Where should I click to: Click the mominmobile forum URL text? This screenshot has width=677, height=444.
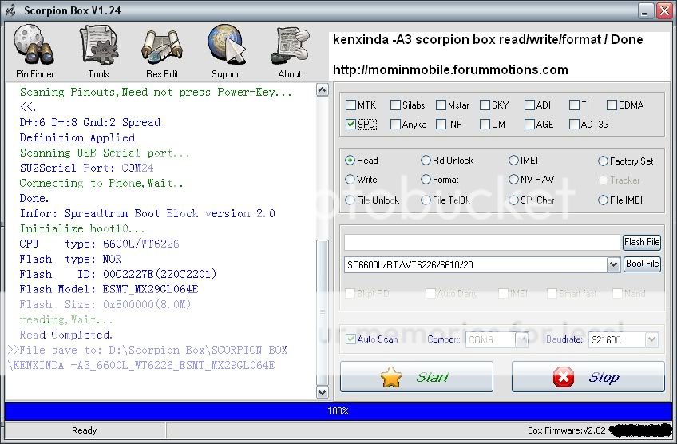point(450,70)
